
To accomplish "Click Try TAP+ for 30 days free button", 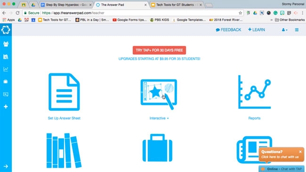I will coord(159,50).
